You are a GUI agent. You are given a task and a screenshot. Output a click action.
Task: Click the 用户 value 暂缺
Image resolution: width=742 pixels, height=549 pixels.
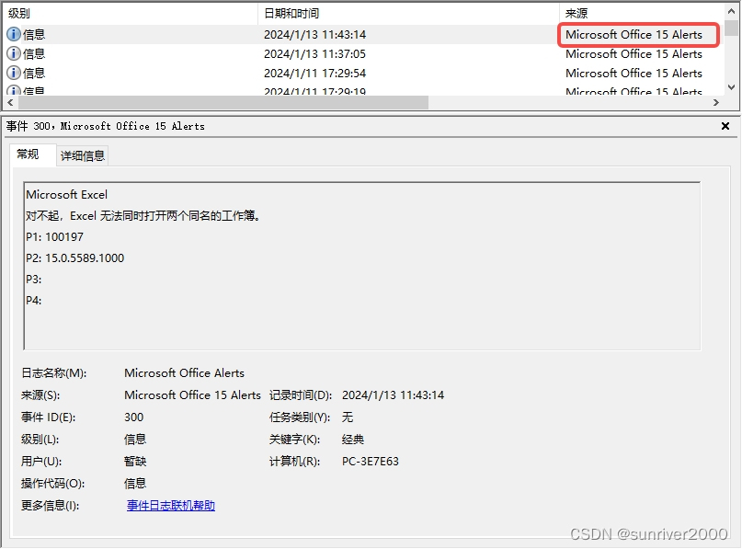[x=135, y=462]
